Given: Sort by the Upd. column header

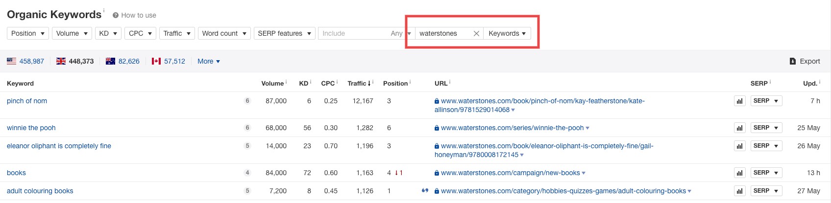Looking at the screenshot, I should (x=810, y=83).
